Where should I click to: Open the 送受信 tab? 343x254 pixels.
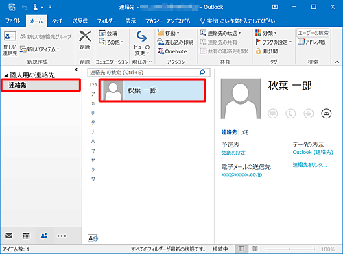tap(80, 21)
